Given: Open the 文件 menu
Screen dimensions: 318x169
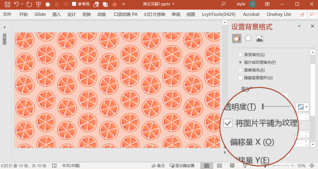Looking at the screenshot, I should (x=7, y=14).
